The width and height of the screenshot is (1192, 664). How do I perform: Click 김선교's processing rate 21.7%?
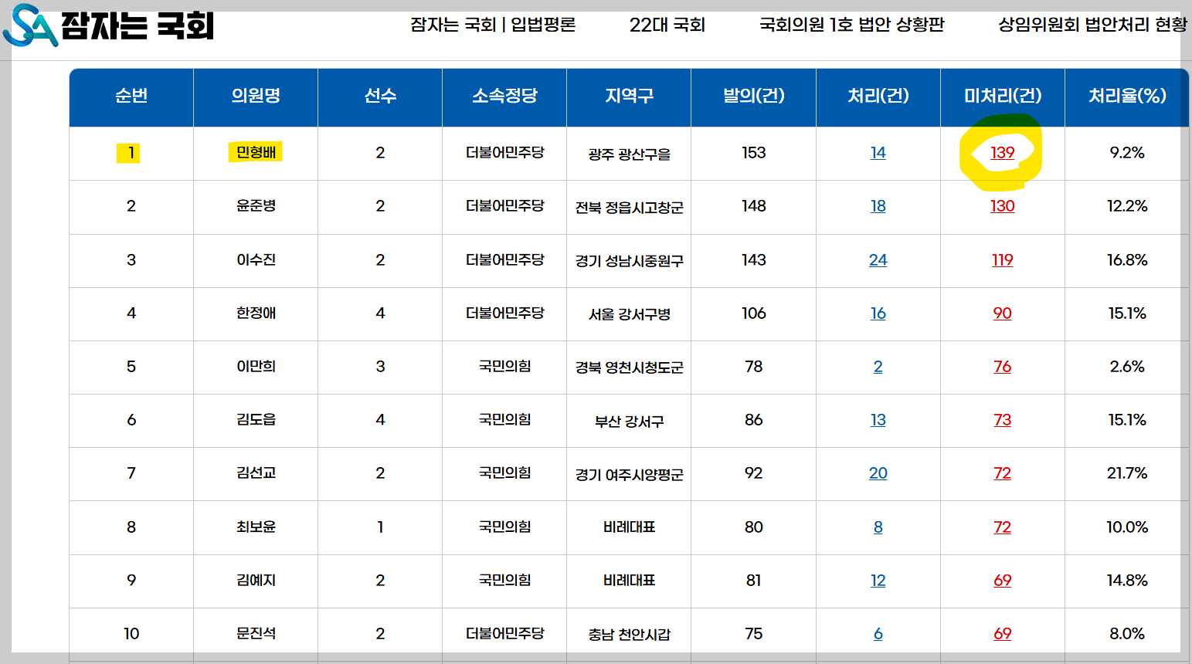[x=1127, y=473]
